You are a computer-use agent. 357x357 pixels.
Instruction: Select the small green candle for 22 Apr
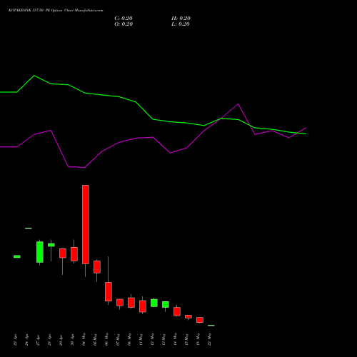pyautogui.click(x=17, y=256)
